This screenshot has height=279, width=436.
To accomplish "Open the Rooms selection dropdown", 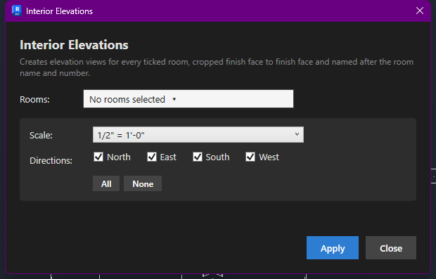I will 188,99.
